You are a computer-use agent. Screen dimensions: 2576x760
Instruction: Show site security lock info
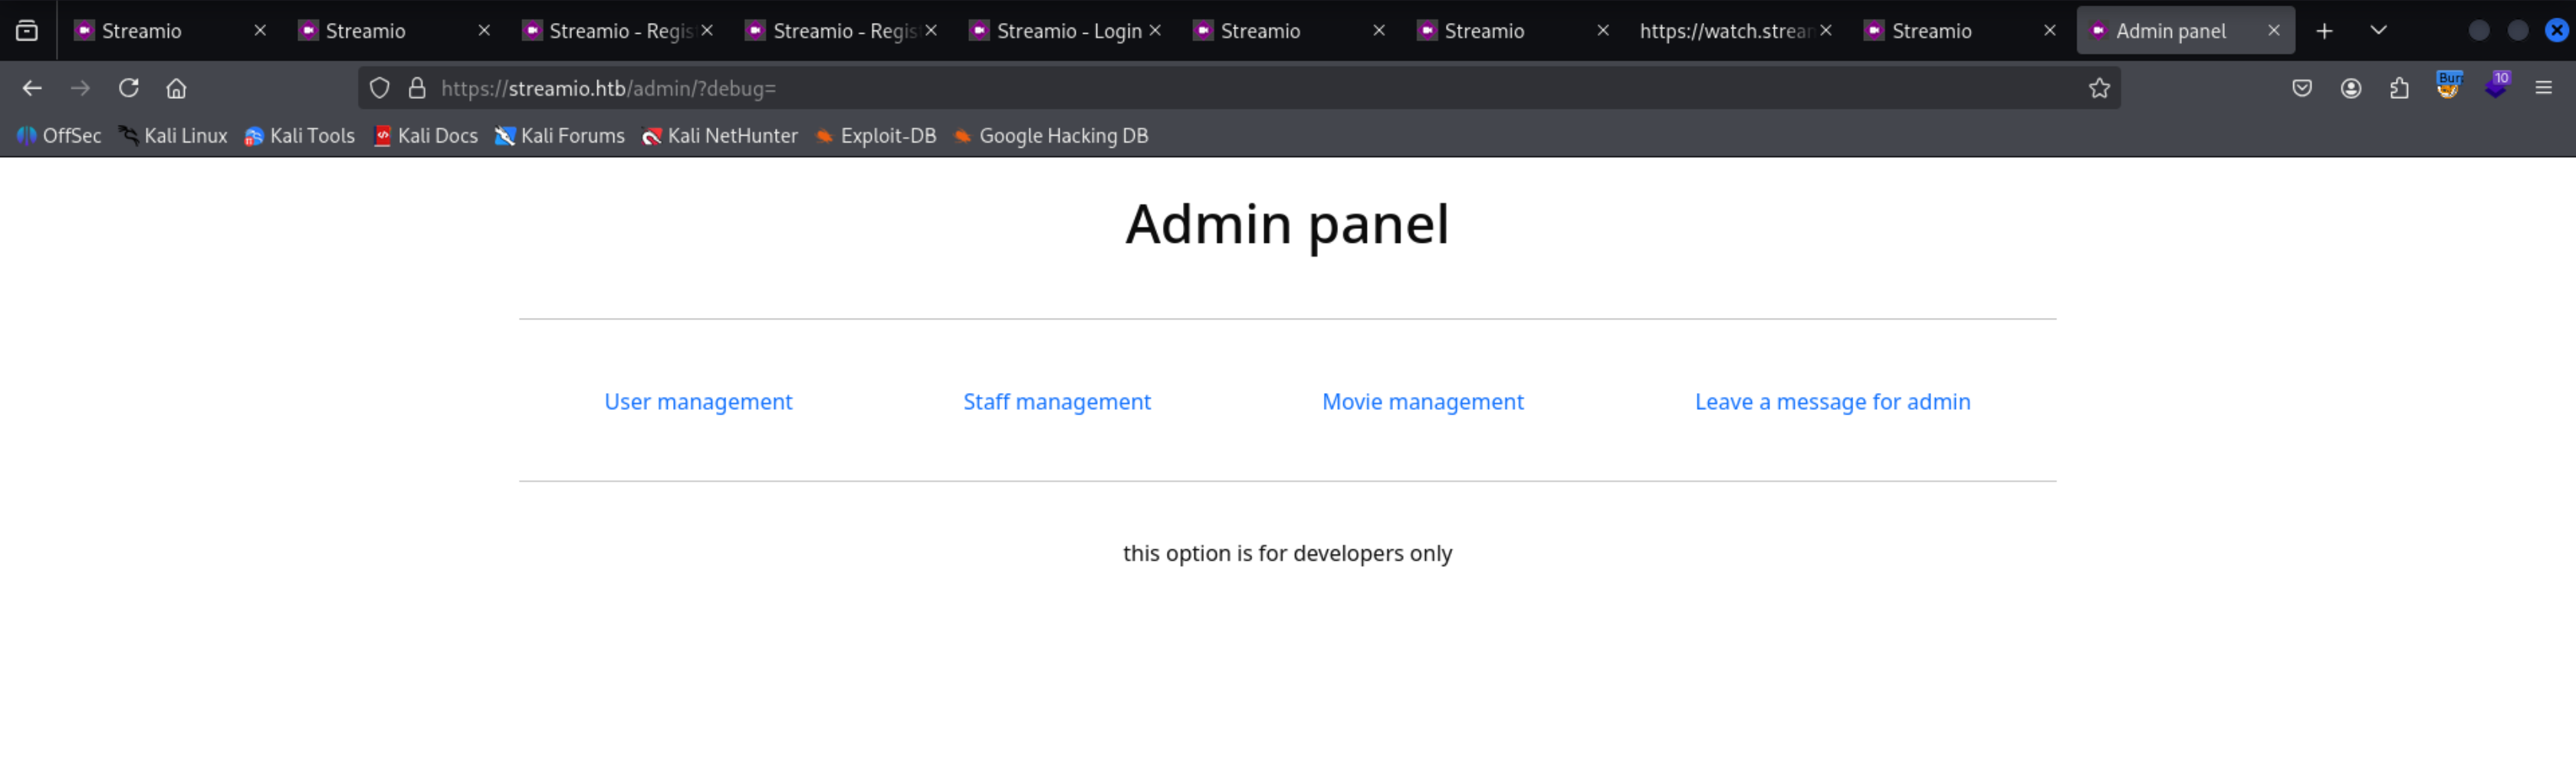[417, 88]
